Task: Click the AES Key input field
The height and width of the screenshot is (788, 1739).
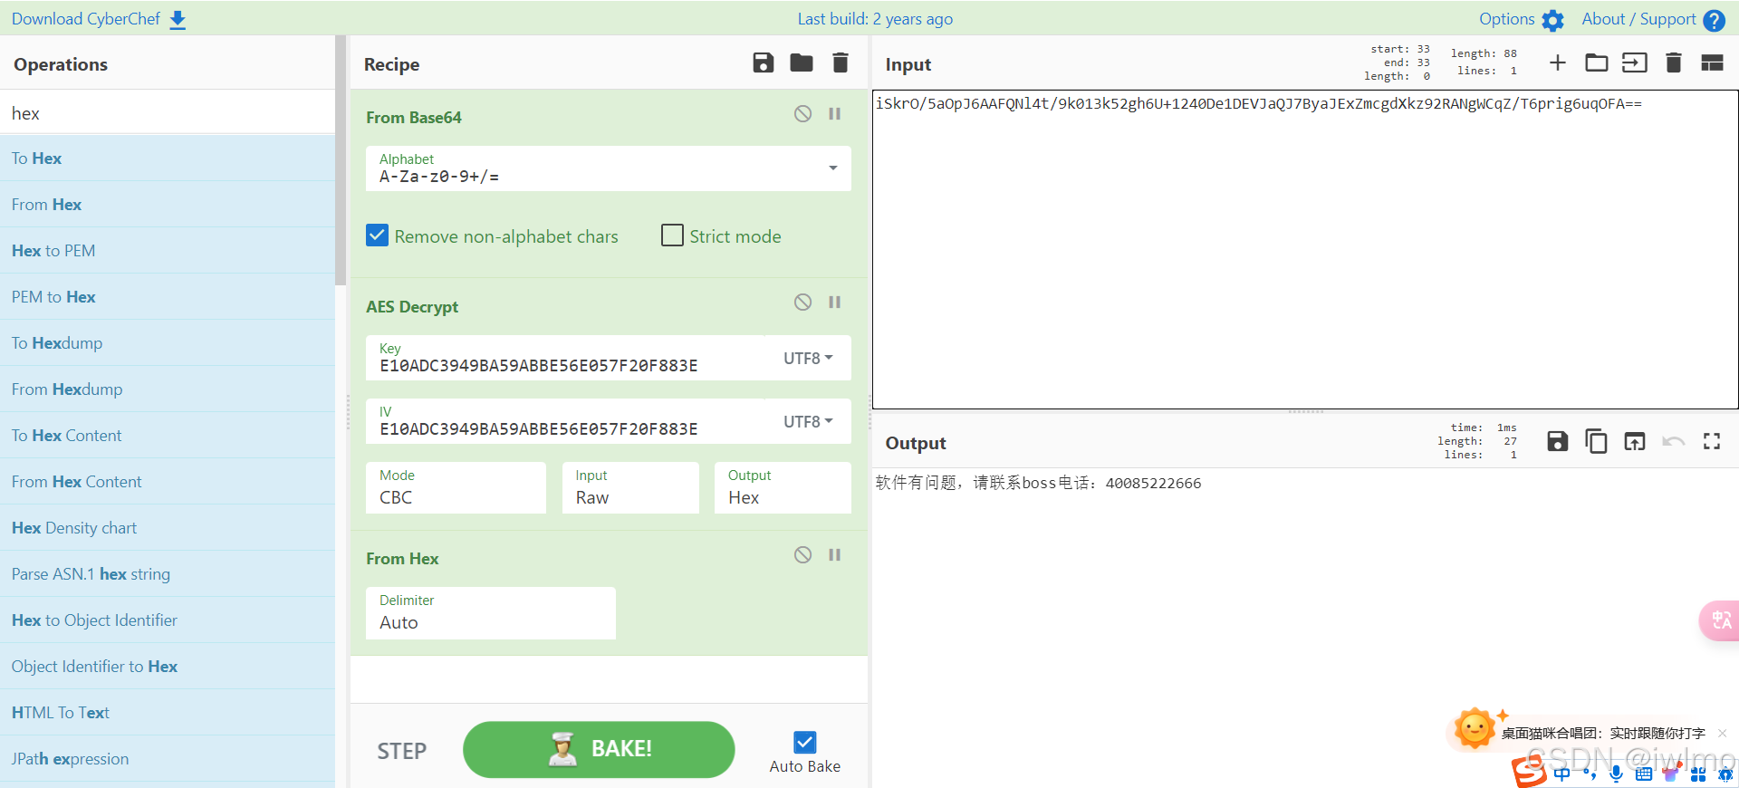Action: point(566,358)
